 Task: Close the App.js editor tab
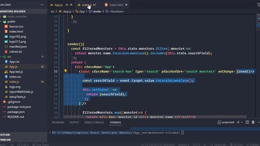pos(71,5)
